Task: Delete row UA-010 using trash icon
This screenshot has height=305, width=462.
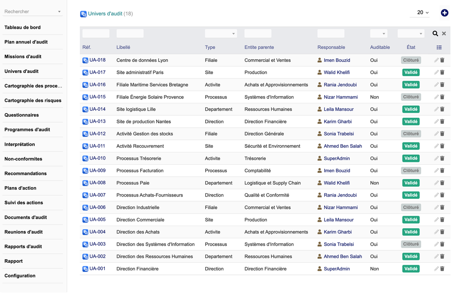Action: pos(442,158)
